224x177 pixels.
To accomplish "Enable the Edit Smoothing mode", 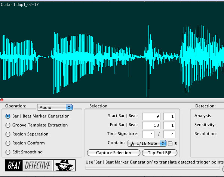I will 8,152.
